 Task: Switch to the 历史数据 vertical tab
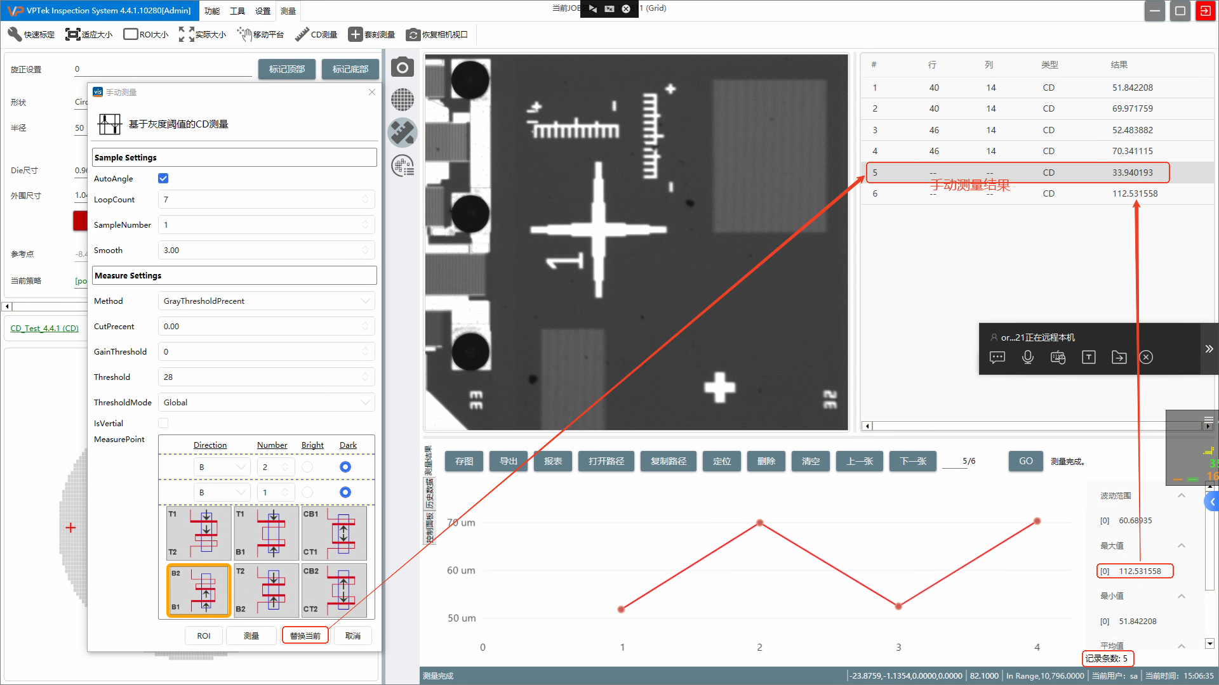pos(429,494)
